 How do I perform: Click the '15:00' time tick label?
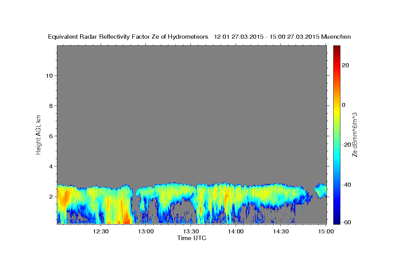click(326, 231)
